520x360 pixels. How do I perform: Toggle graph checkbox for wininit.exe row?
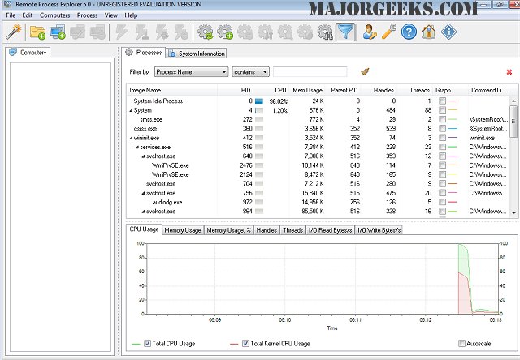[442, 138]
